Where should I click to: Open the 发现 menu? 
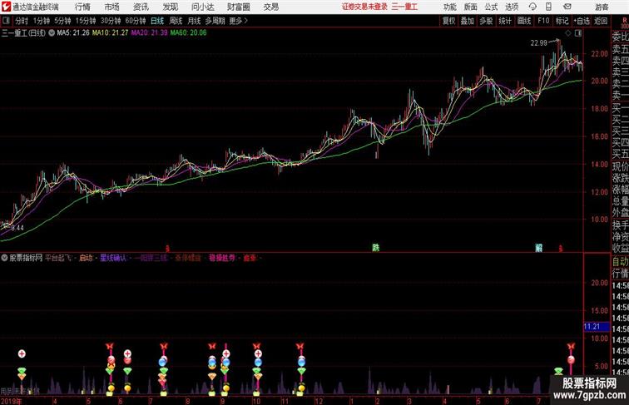pos(170,7)
